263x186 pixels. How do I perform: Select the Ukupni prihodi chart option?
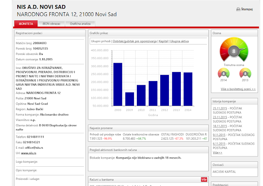101,41
